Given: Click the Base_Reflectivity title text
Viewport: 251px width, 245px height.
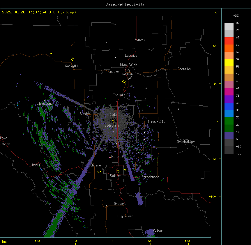Looking at the screenshot, I should point(125,4).
